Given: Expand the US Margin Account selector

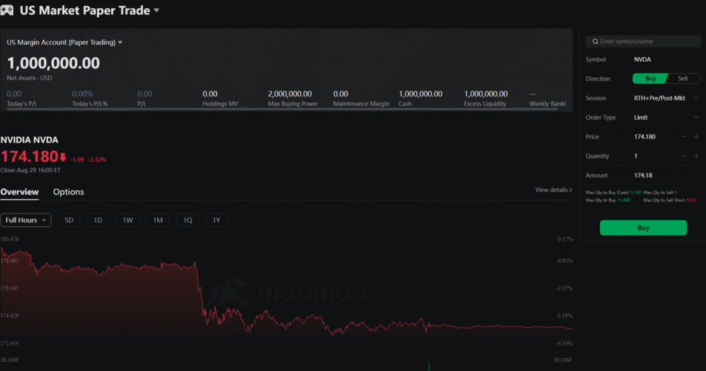Looking at the screenshot, I should tap(120, 43).
